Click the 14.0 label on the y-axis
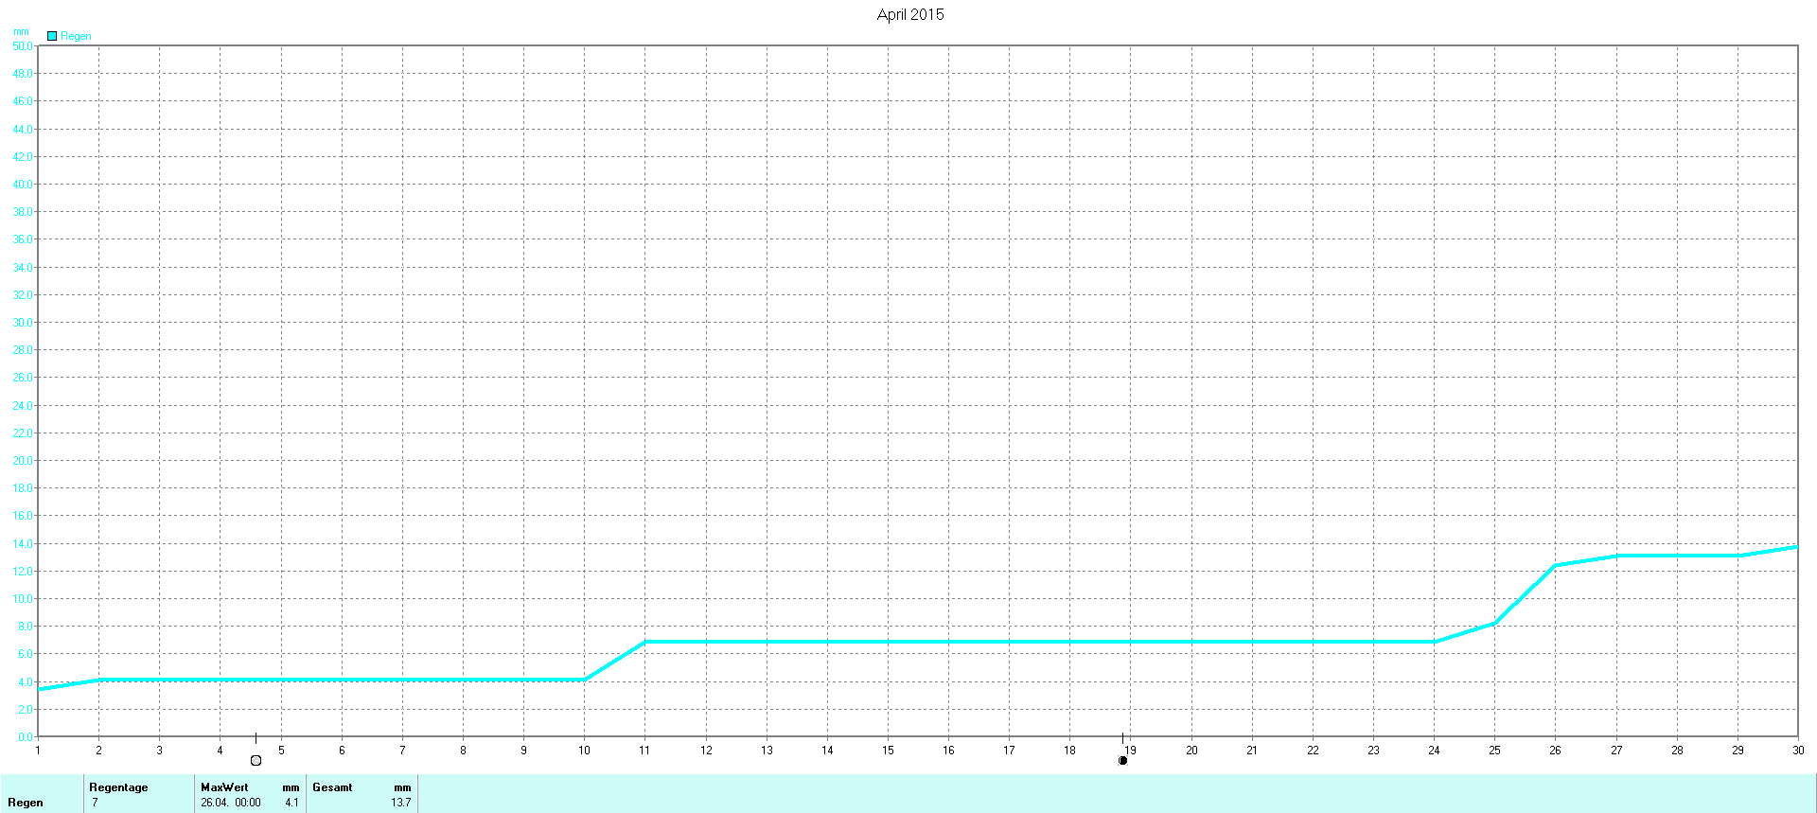Screen dimensions: 1817x813 click(x=22, y=544)
